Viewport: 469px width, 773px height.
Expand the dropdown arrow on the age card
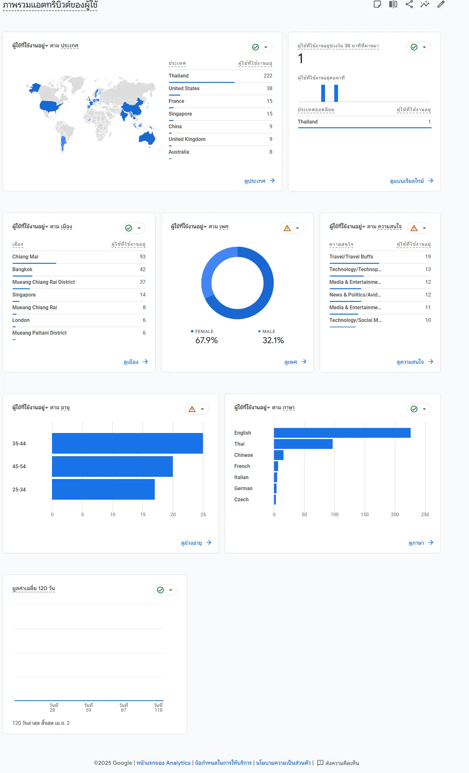202,409
